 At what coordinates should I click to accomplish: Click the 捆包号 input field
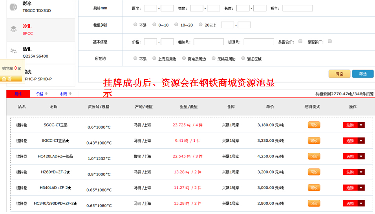pos(209,42)
